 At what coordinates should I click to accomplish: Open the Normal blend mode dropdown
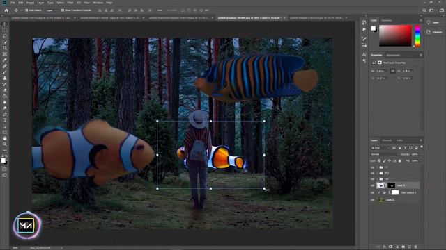click(x=384, y=154)
